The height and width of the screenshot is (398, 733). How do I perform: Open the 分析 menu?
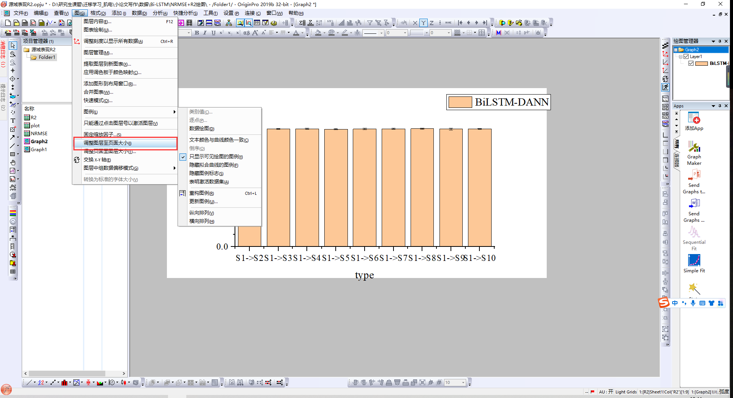point(160,13)
